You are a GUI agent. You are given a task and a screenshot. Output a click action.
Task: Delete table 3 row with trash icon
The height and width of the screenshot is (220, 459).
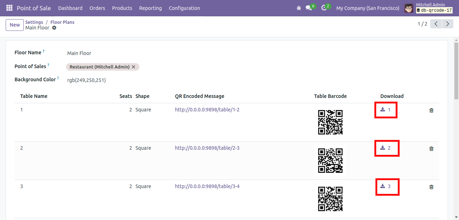431,187
